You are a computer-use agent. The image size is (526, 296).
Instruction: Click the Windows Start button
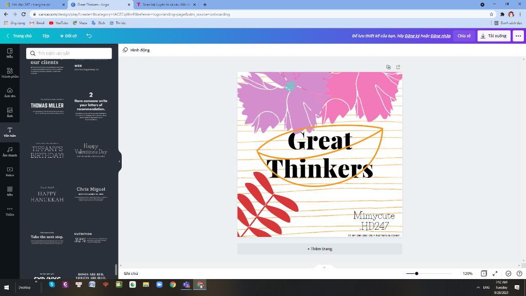(x=6, y=288)
